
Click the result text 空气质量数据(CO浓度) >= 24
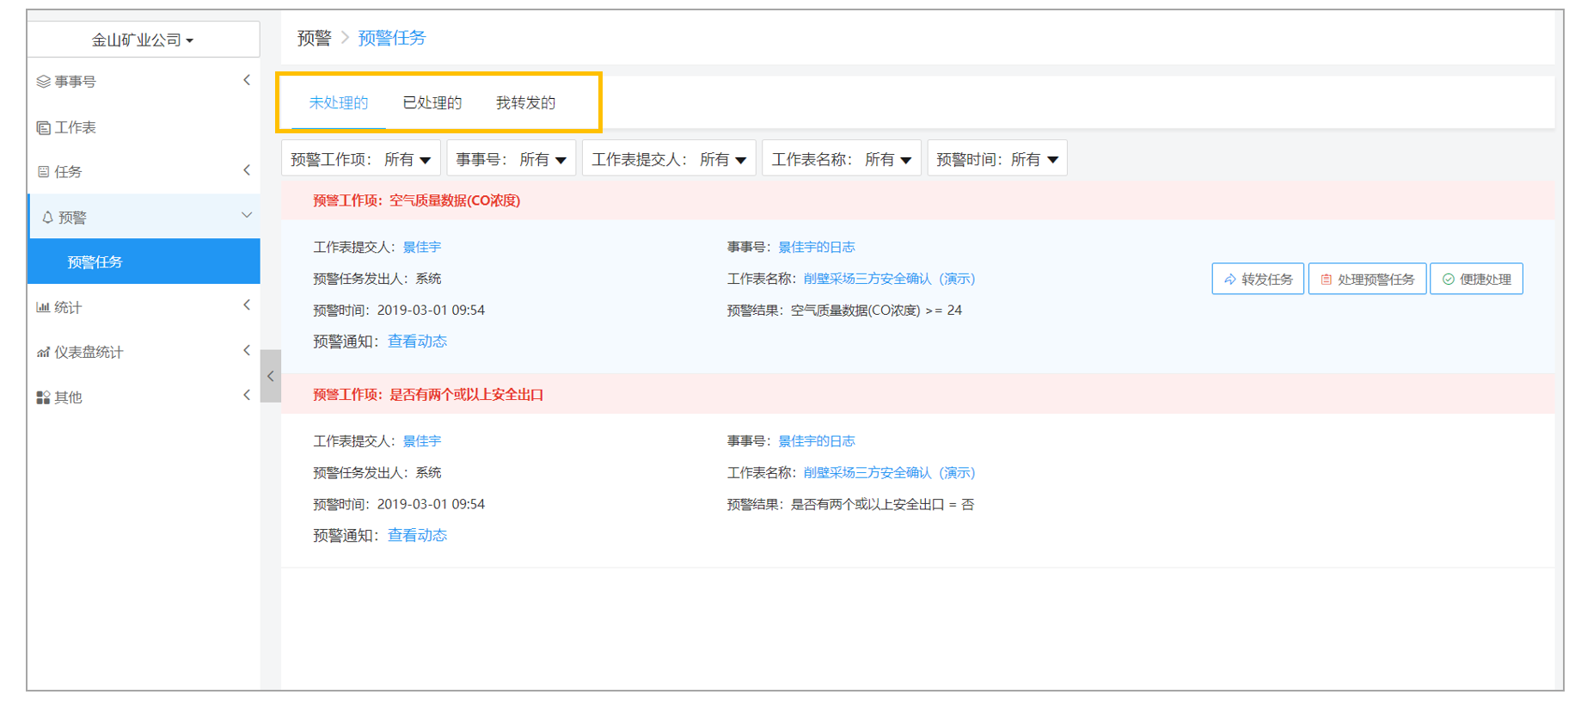click(x=876, y=310)
